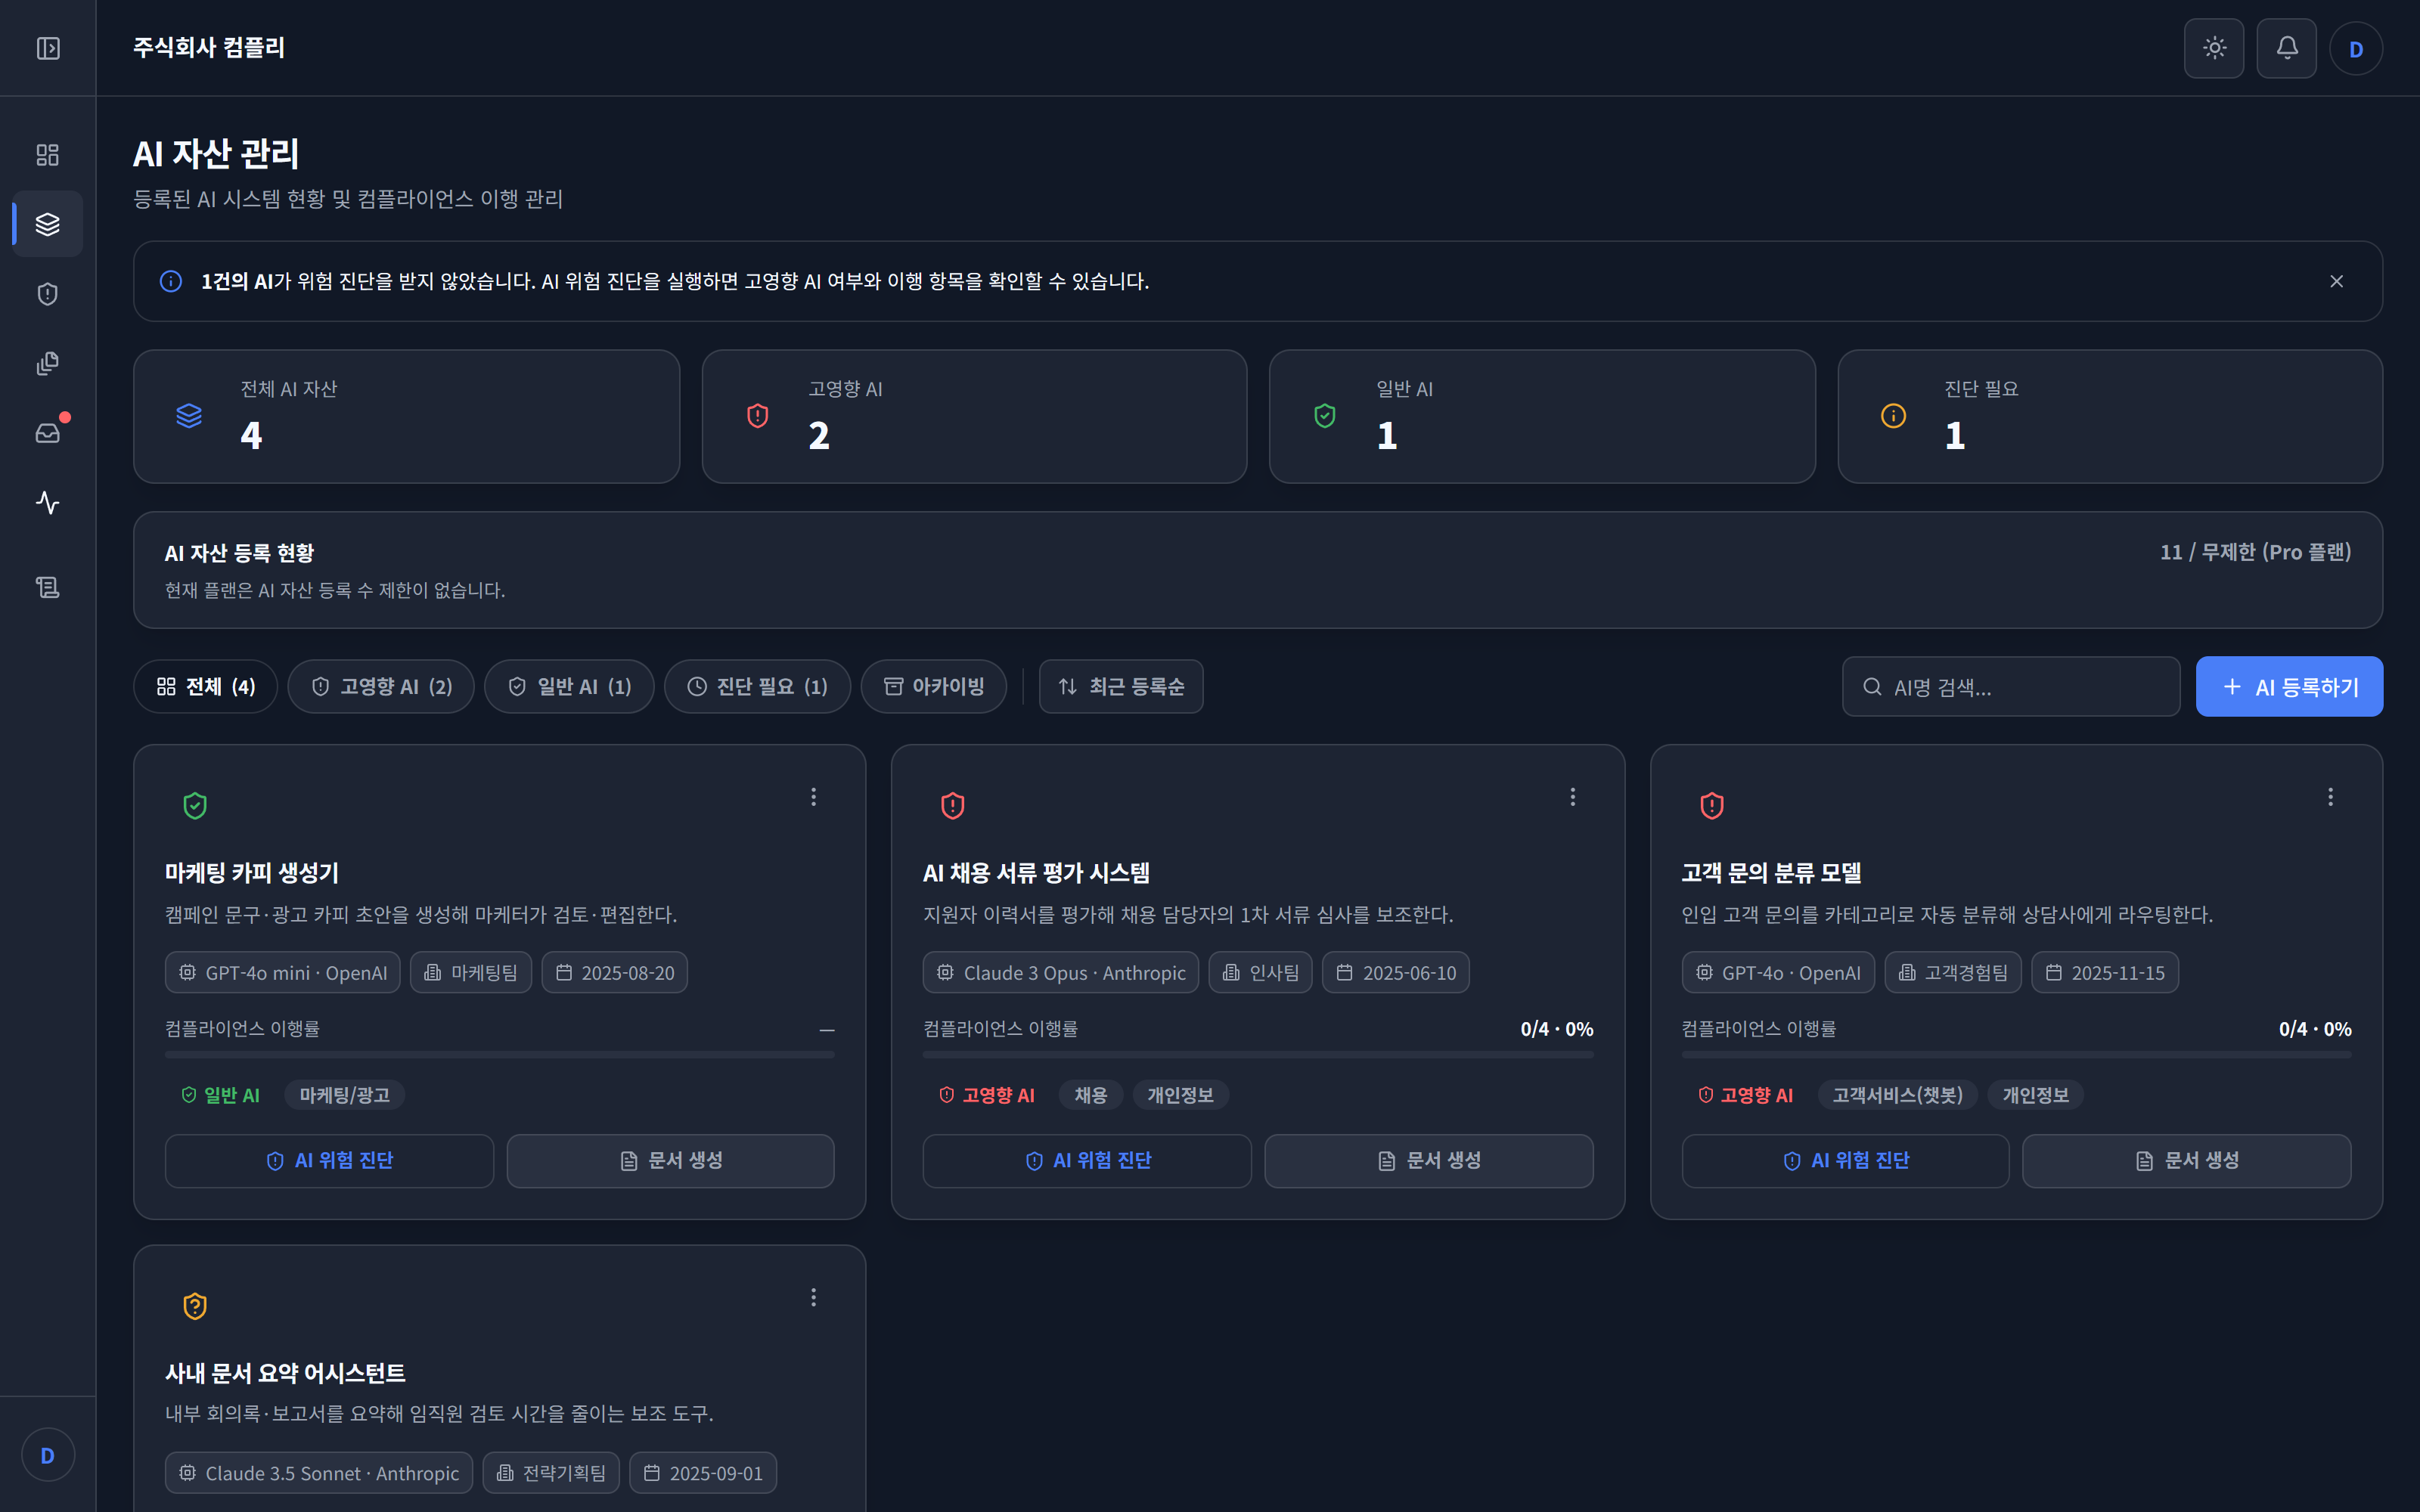Toggle the light theme sun icon
Image resolution: width=2420 pixels, height=1512 pixels.
2214,48
